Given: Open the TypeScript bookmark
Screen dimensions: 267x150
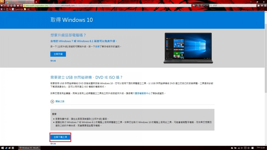Looking at the screenshot, I should pos(17,9).
